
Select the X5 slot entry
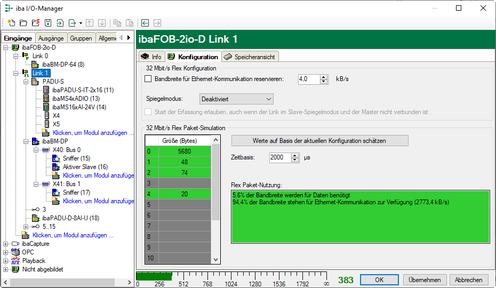tap(56, 124)
